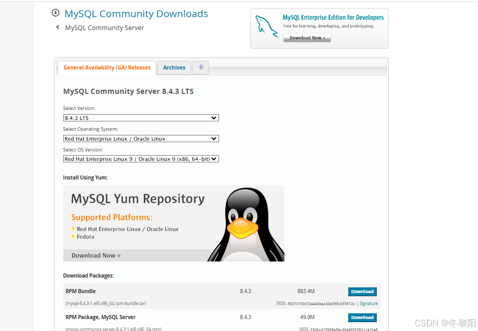Click MySQL Enterprise Edition for Developers title
478x331 pixels.
pyautogui.click(x=333, y=17)
